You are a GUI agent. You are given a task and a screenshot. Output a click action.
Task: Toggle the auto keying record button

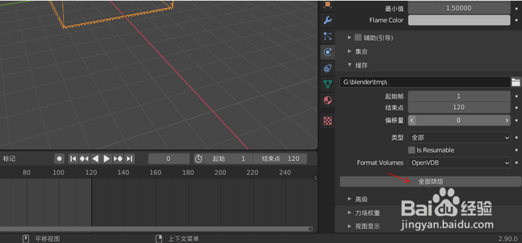pyautogui.click(x=59, y=159)
